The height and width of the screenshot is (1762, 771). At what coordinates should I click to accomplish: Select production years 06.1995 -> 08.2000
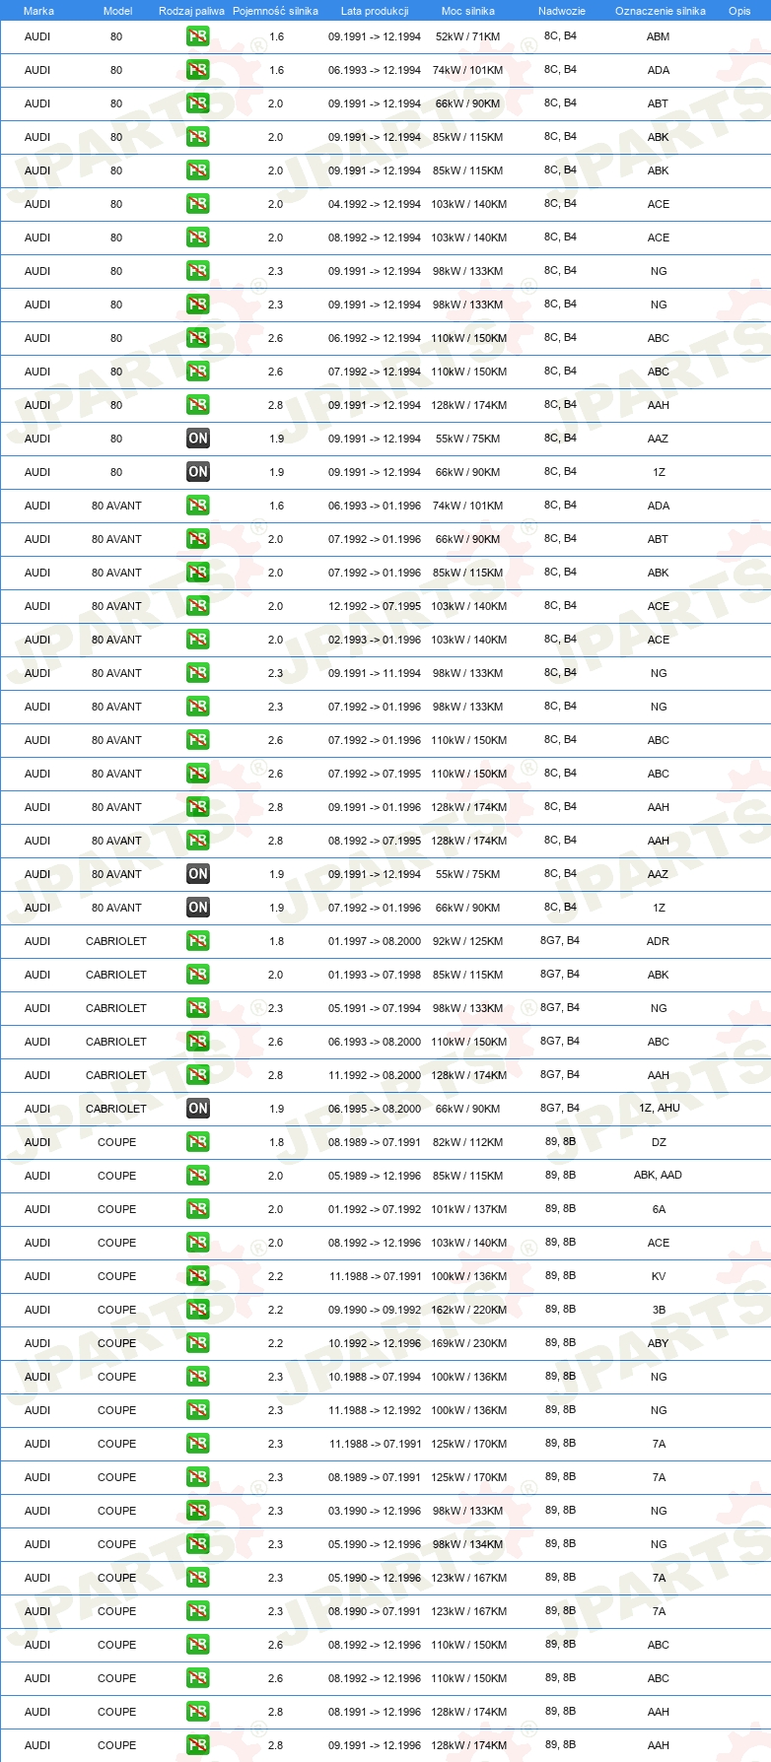[x=375, y=1109]
